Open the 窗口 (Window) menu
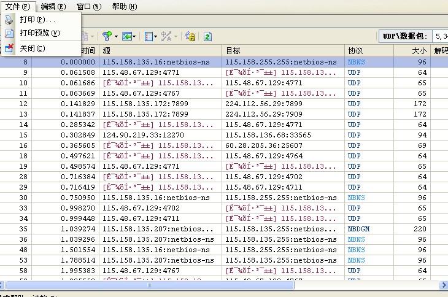 88,6
